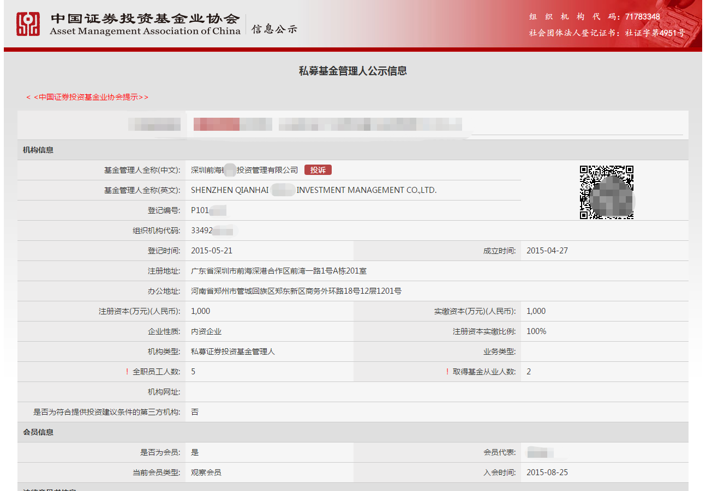712x491 pixels.
Task: Select institution type 私募证券投资基金管理人
Action: pos(233,351)
